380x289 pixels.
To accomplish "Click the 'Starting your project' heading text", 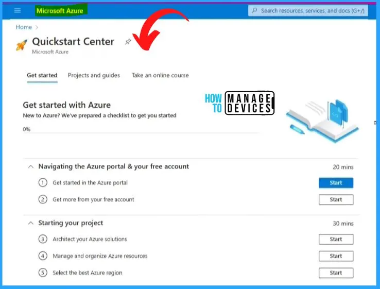I will pos(71,223).
